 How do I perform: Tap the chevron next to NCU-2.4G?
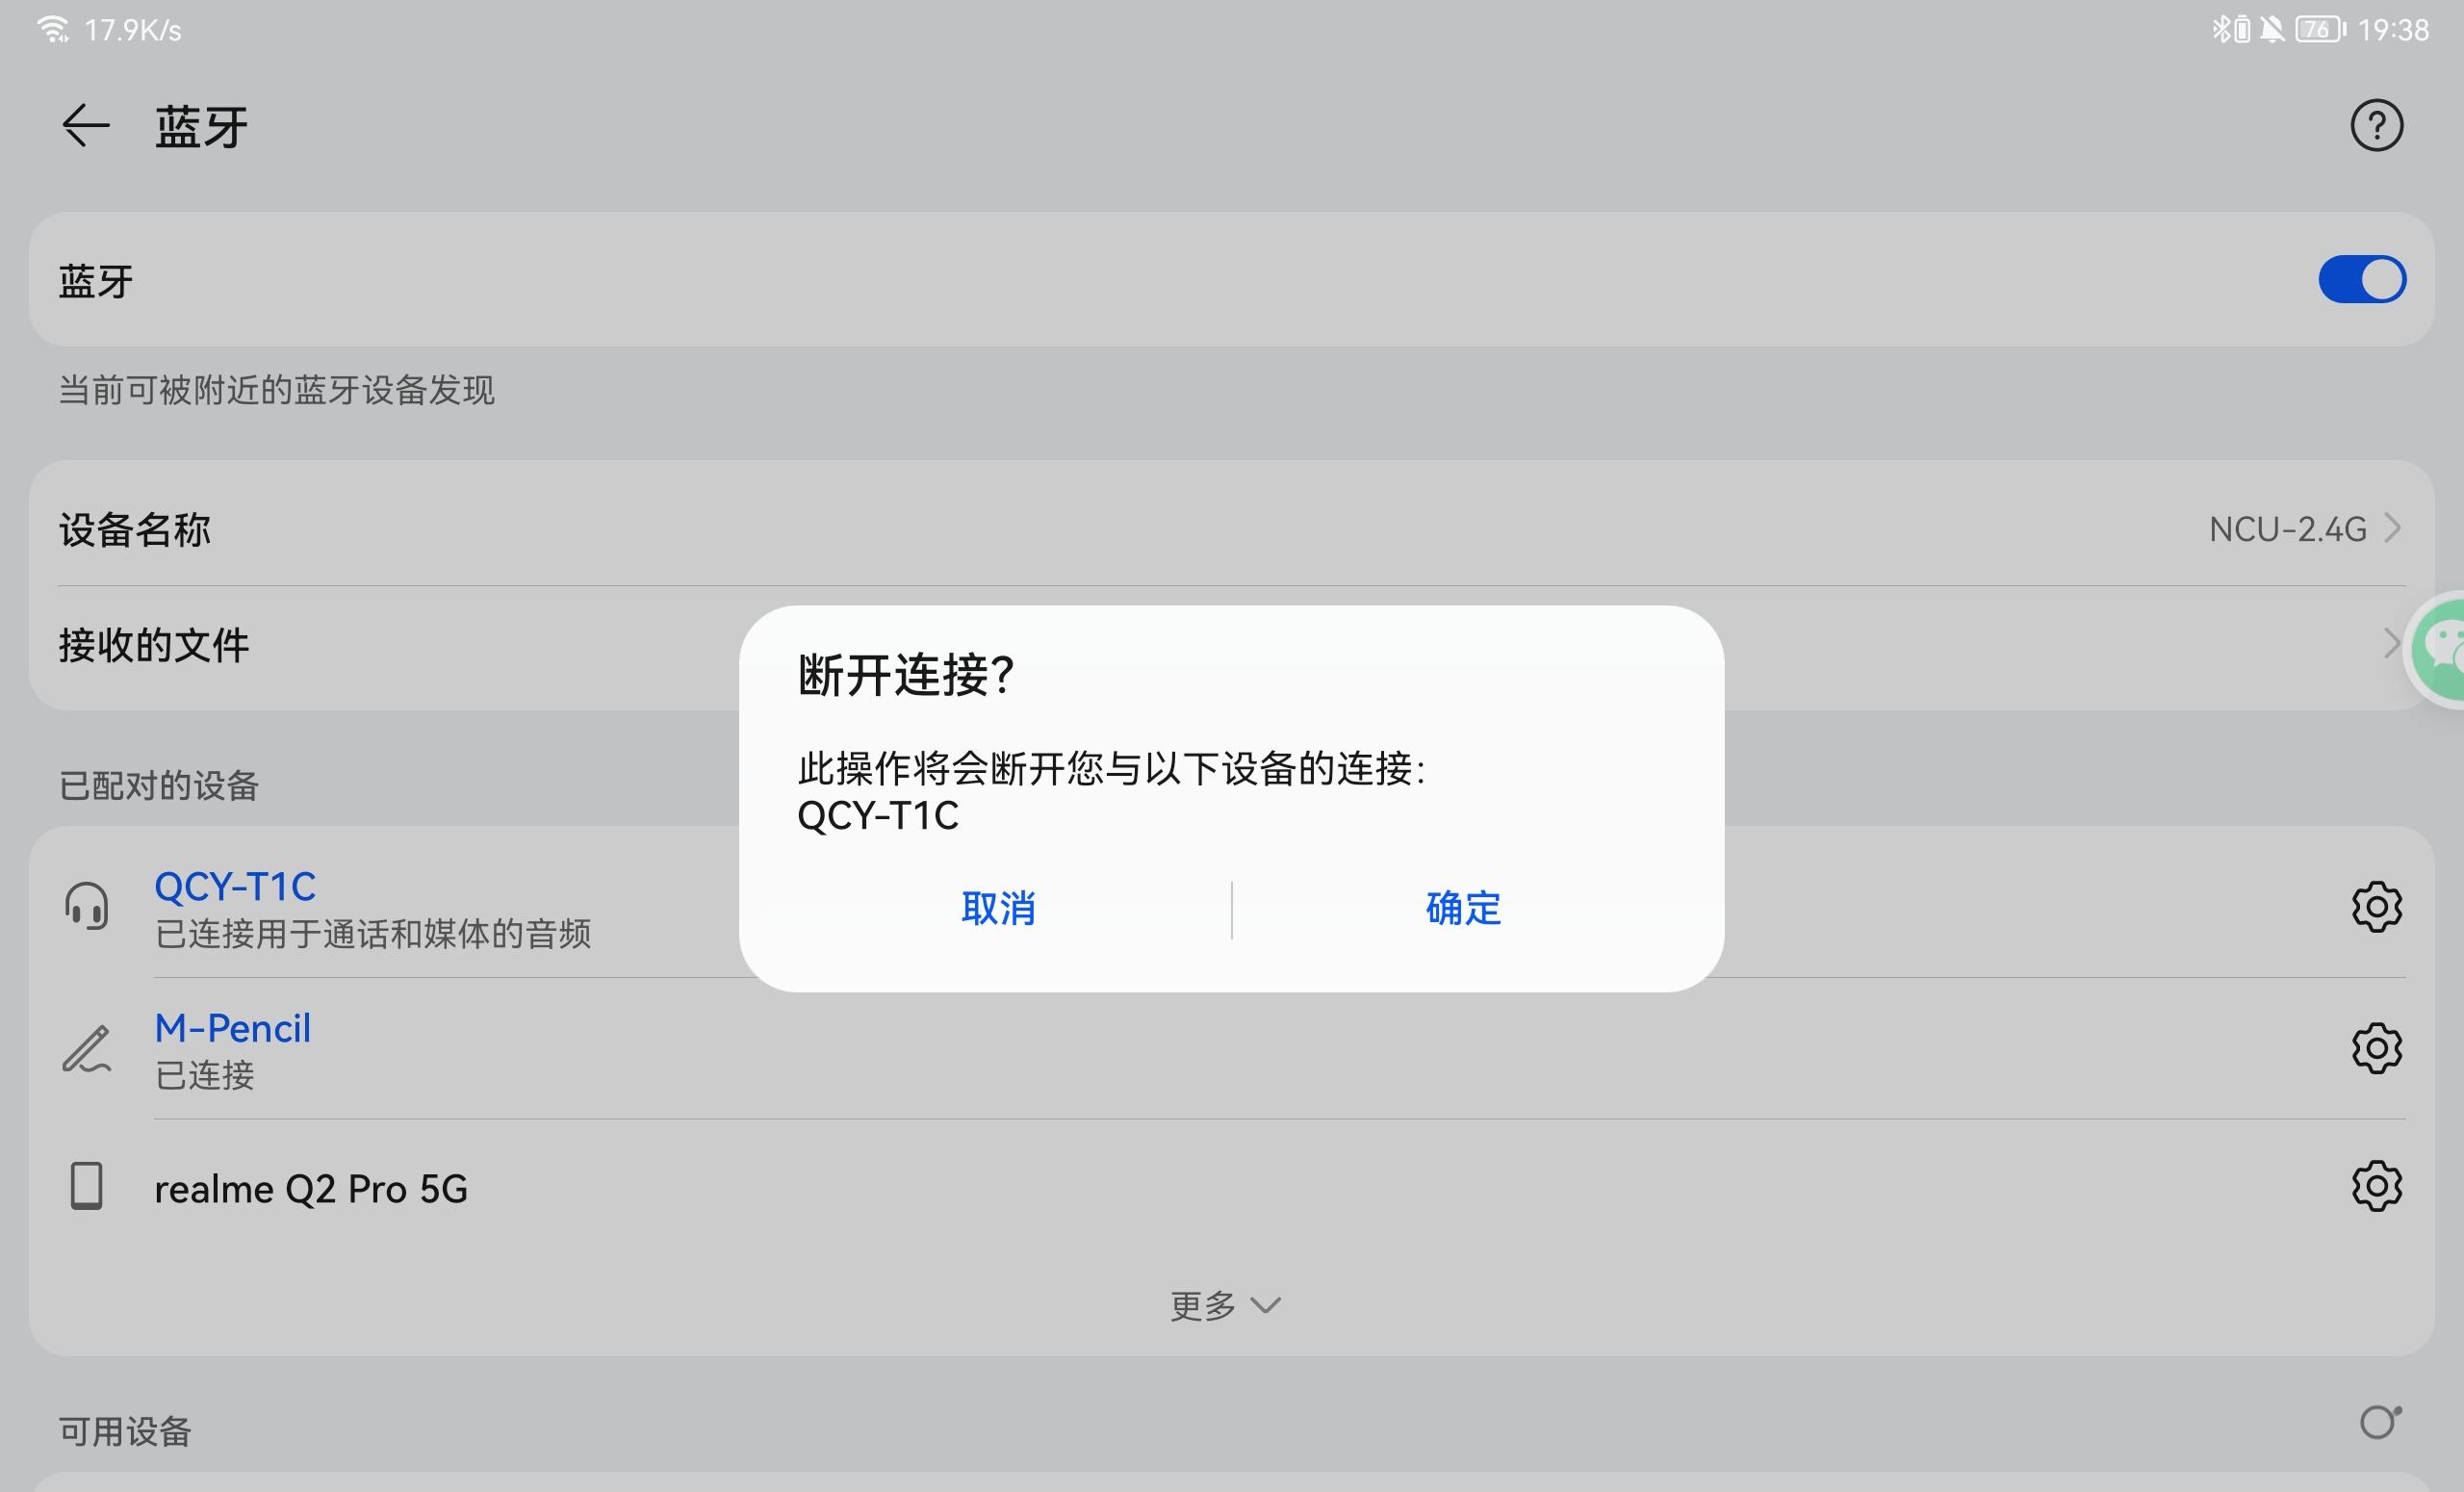pyautogui.click(x=2392, y=528)
